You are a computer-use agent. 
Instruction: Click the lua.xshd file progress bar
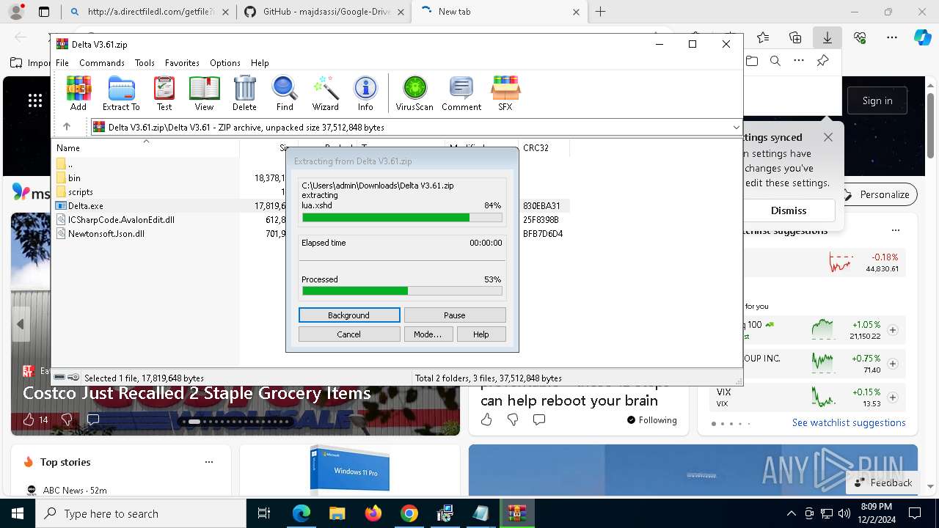point(402,218)
